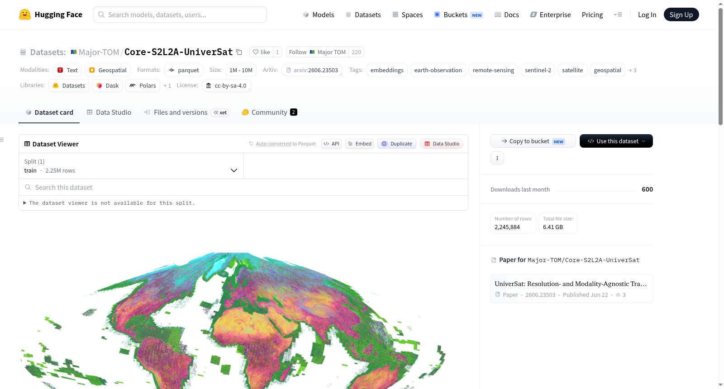The height and width of the screenshot is (389, 724).
Task: Open Buckets in the top navigation
Action: click(458, 15)
